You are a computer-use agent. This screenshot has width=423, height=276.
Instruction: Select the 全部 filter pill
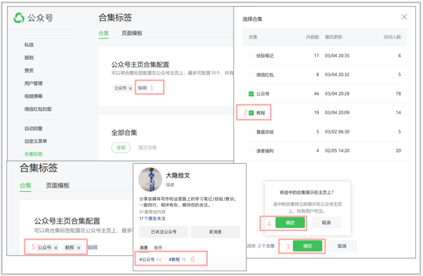(121, 148)
